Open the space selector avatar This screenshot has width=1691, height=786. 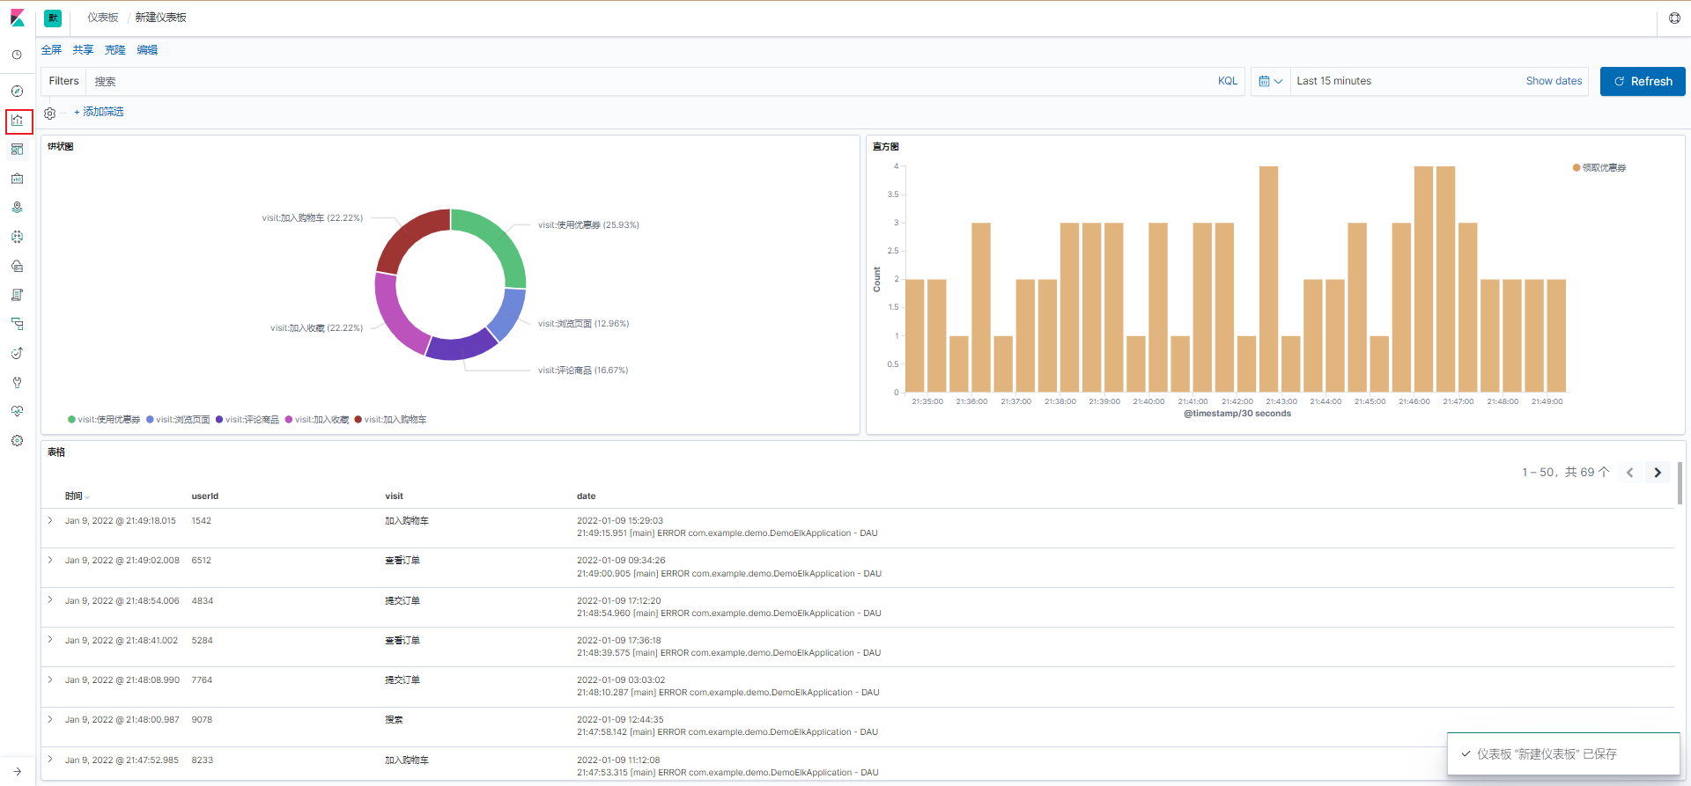pos(53,18)
